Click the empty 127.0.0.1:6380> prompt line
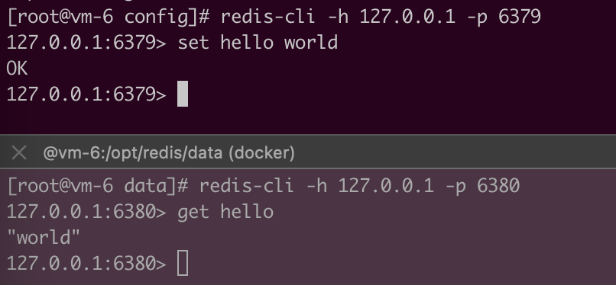This screenshot has height=285, width=616. pyautogui.click(x=86, y=263)
